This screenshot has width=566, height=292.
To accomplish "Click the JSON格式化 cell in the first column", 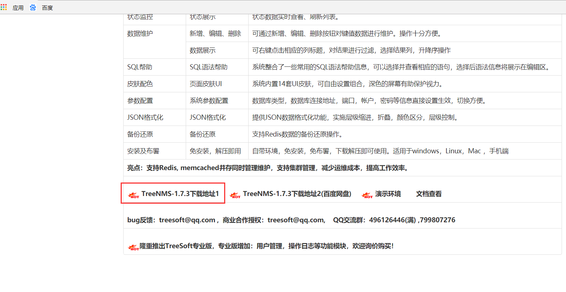I will [x=155, y=118].
